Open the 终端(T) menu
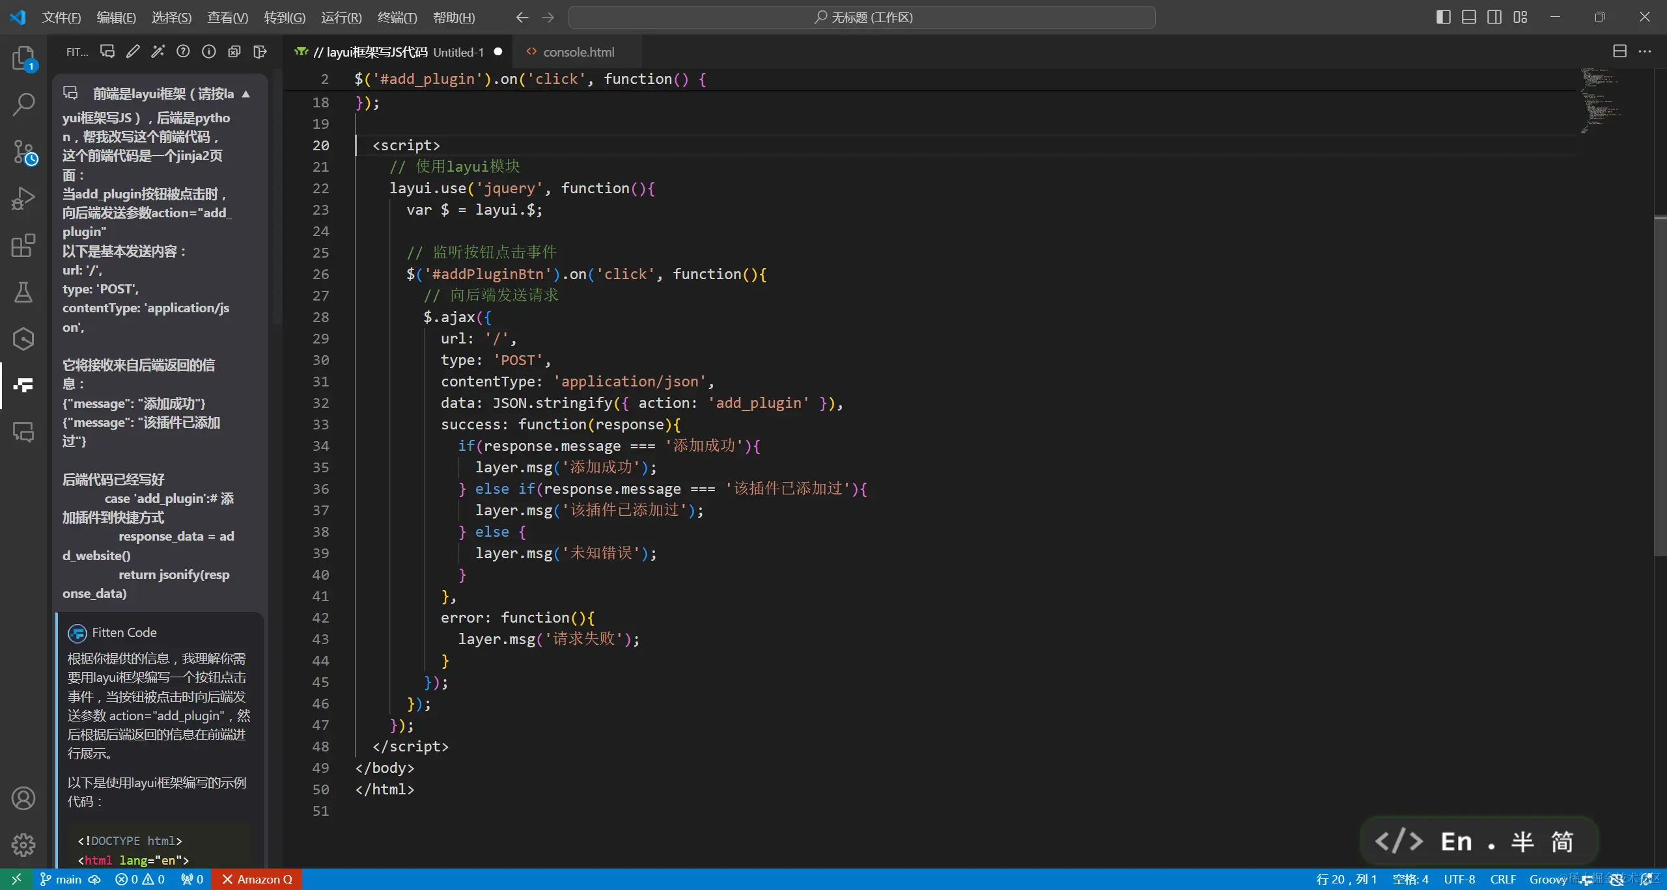1667x890 pixels. [x=397, y=18]
